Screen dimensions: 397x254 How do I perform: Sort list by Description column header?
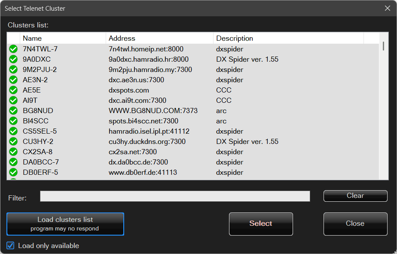(288, 39)
